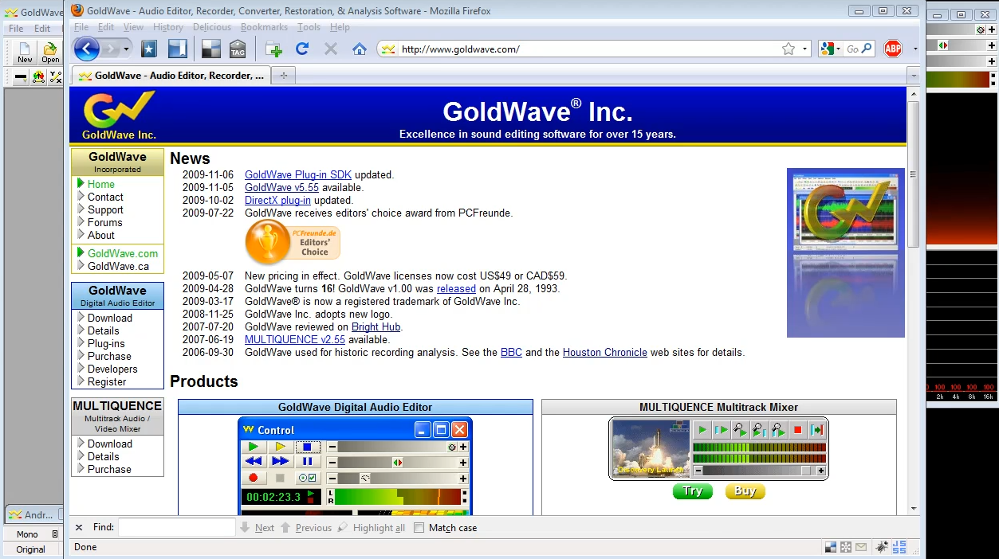Click the Delicious bookmarks sidebar icon
Image resolution: width=999 pixels, height=559 pixels.
click(177, 49)
